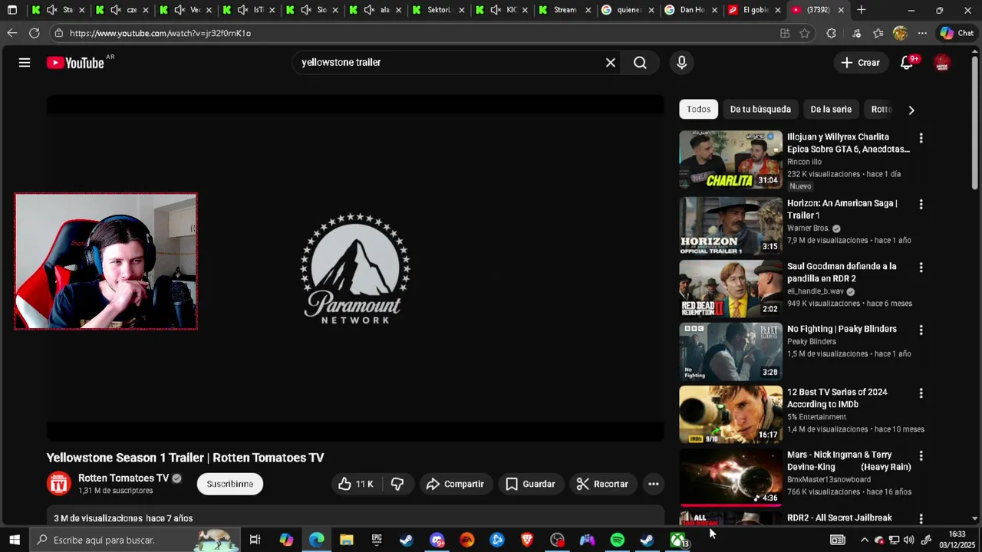
Task: Open options for Saul Goodman video
Action: [x=921, y=268]
